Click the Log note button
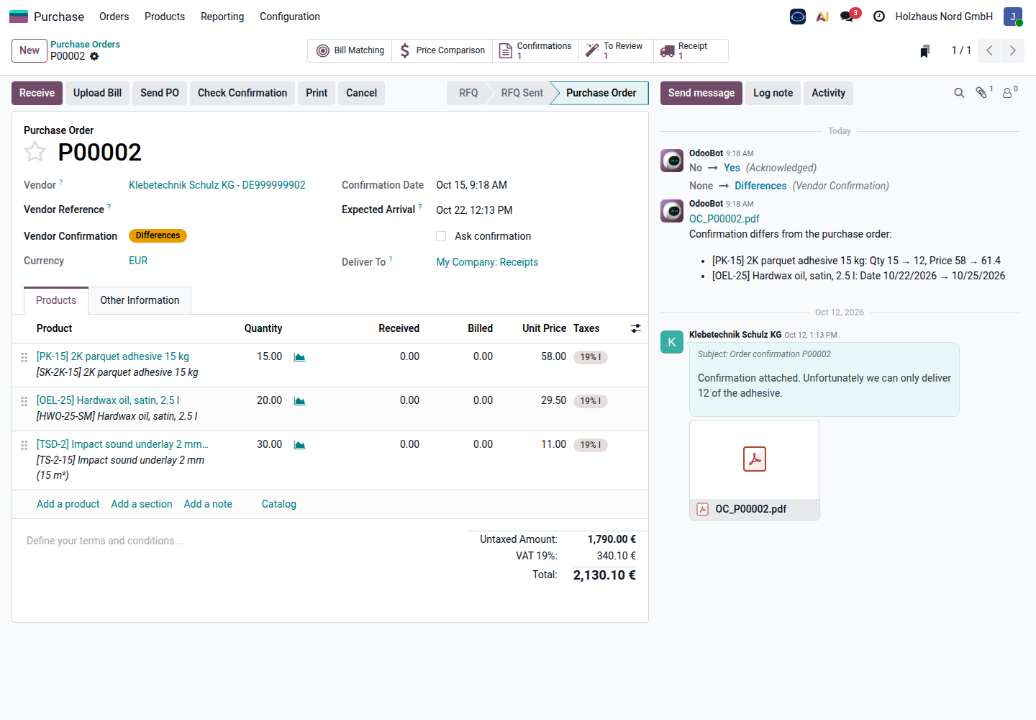The image size is (1036, 720). coord(773,93)
